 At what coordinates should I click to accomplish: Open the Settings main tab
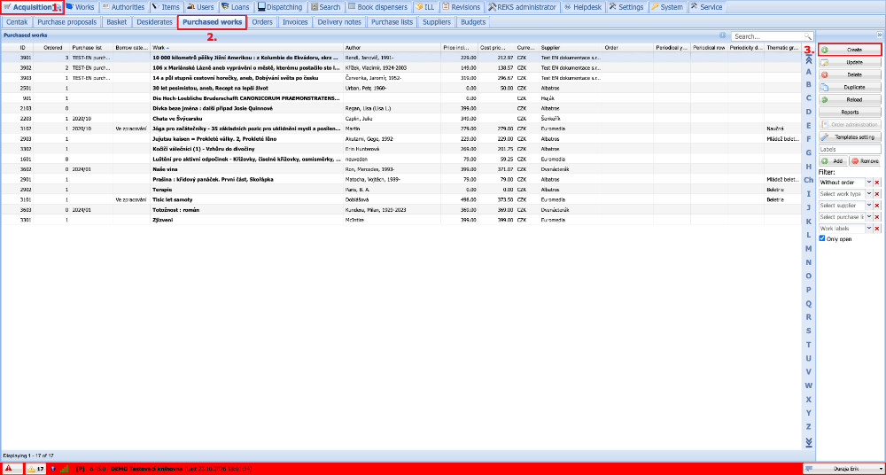click(626, 7)
